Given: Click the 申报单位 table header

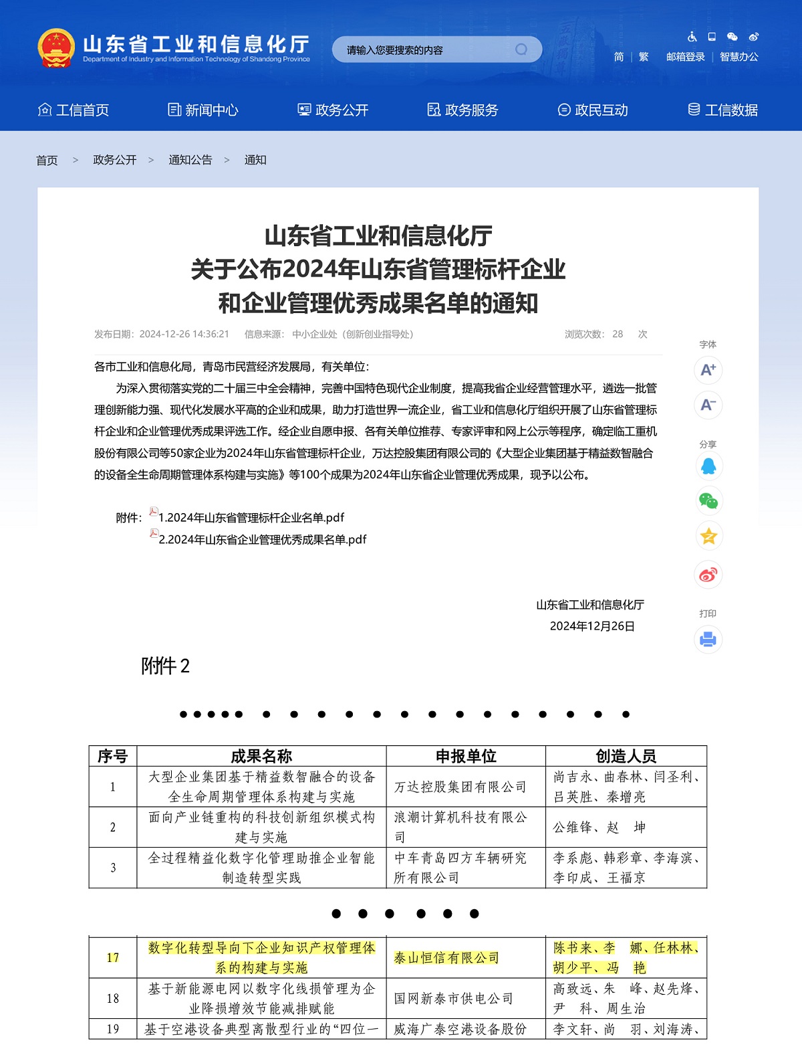Looking at the screenshot, I should tap(466, 756).
